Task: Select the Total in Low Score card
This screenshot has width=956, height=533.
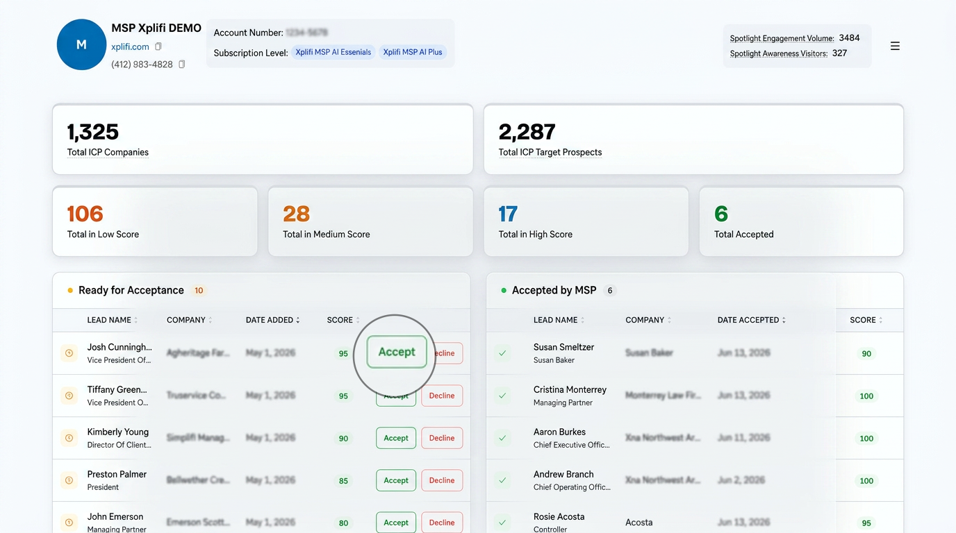Action: point(155,221)
